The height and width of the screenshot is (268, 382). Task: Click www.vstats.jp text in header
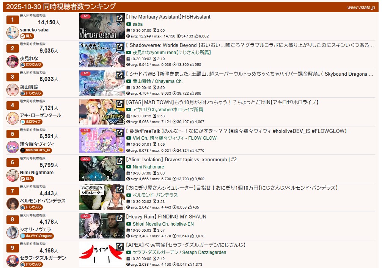(361, 8)
